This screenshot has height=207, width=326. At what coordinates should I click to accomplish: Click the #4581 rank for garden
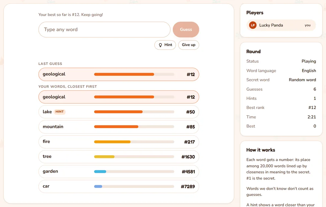tap(188, 172)
